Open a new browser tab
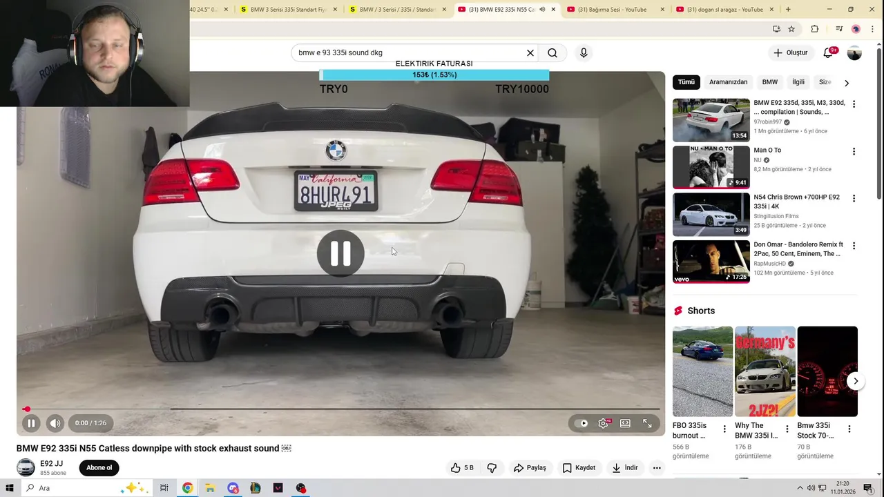884x497 pixels. [788, 10]
